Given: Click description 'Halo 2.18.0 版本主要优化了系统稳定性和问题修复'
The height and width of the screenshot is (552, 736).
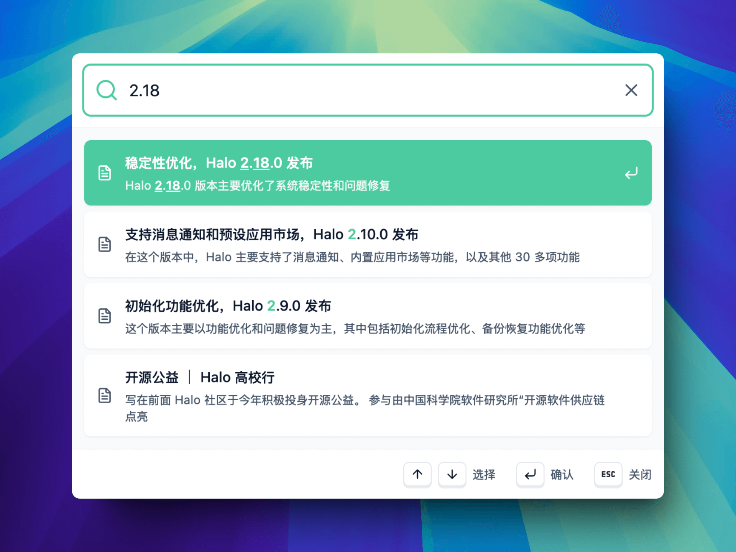Looking at the screenshot, I should pyautogui.click(x=258, y=186).
